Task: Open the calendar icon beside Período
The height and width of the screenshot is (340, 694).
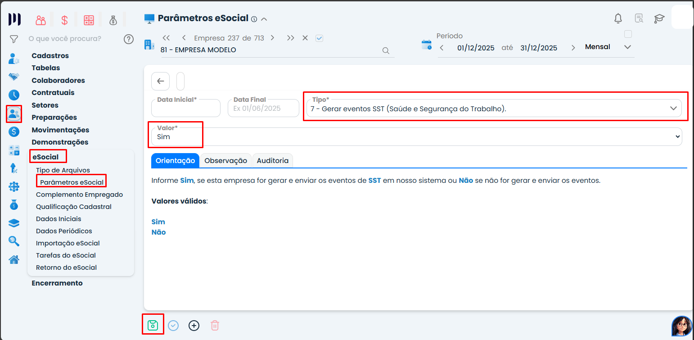Action: pyautogui.click(x=426, y=45)
